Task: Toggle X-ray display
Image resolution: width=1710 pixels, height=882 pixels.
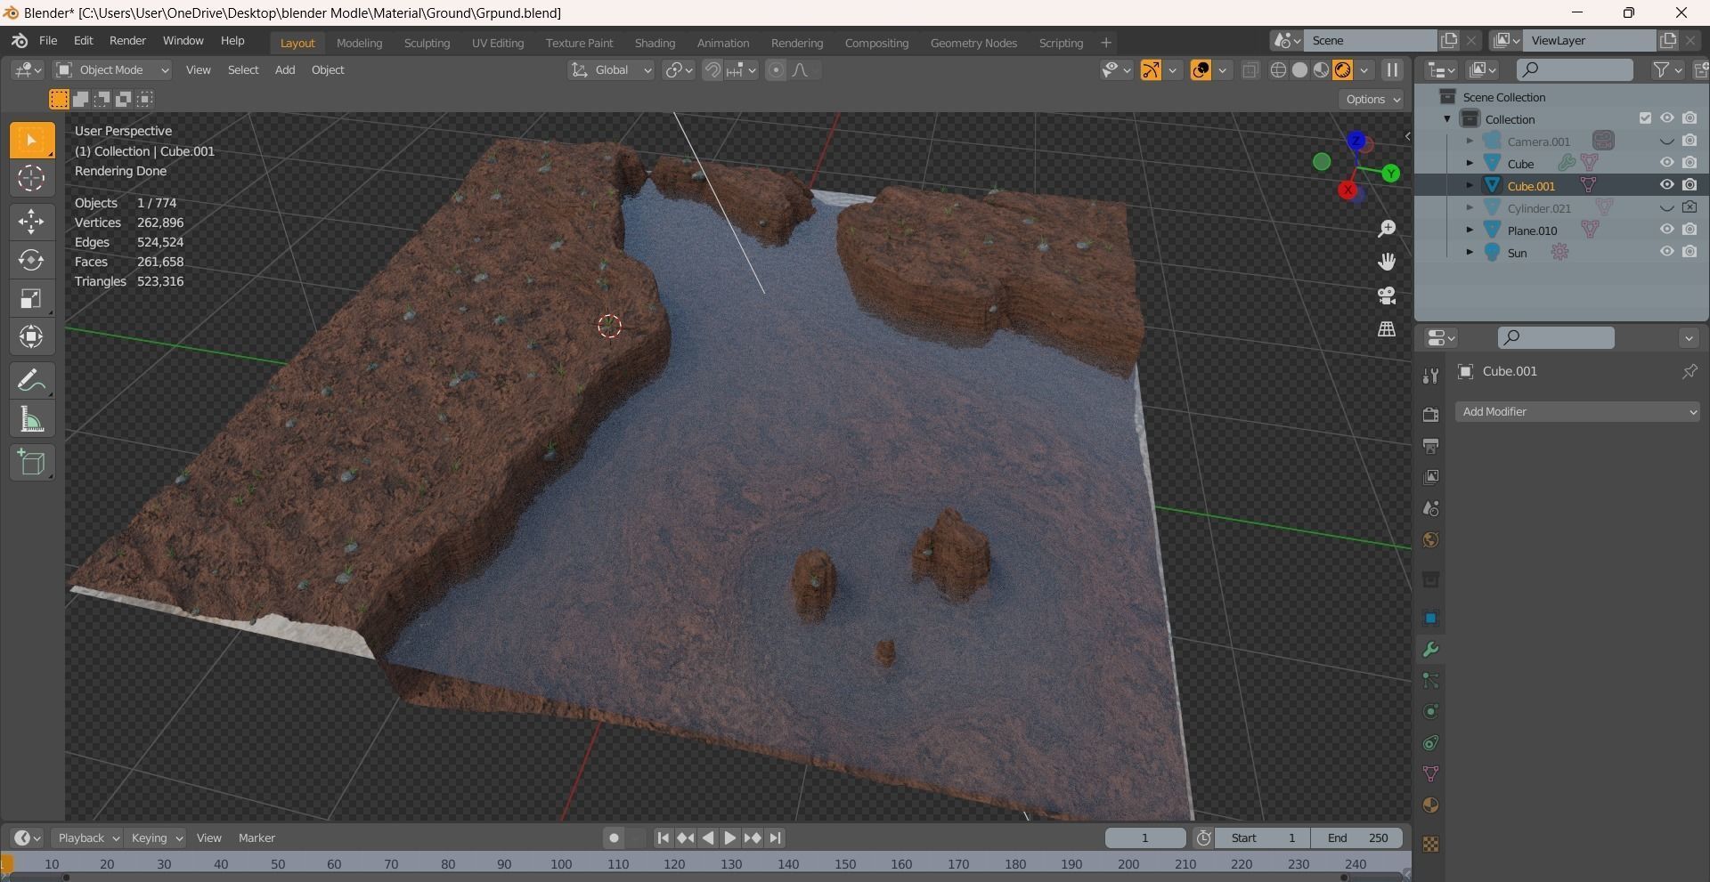Action: [x=1250, y=70]
